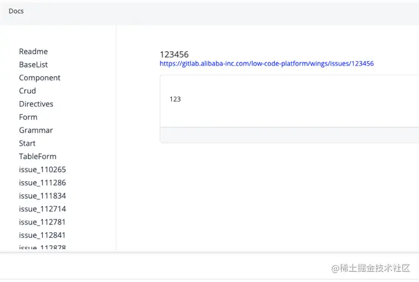
Task: Open issue_111286 entry
Action: [42, 183]
